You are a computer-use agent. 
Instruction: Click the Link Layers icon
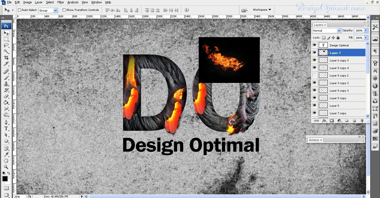click(316, 121)
